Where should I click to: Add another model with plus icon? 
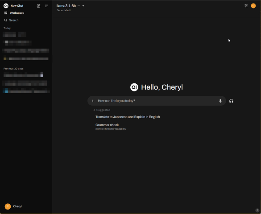click(x=83, y=6)
